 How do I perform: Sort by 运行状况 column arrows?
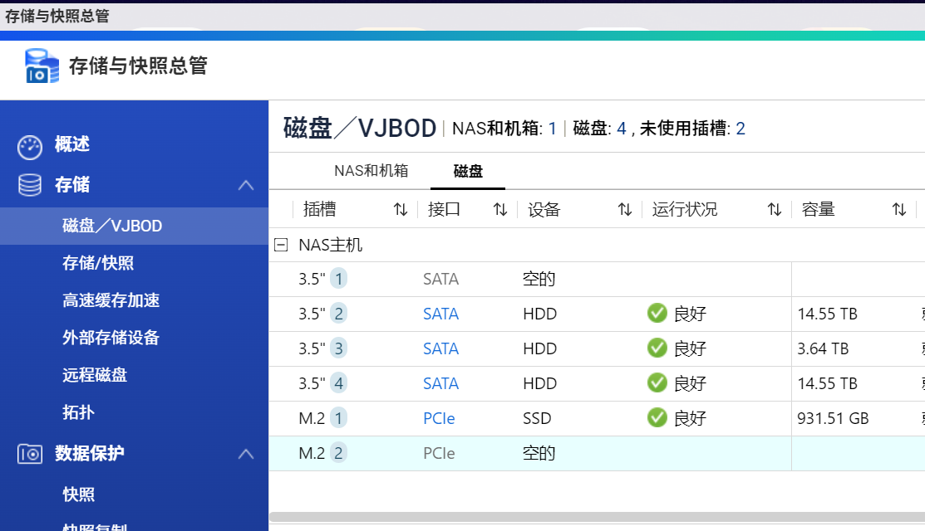(774, 210)
